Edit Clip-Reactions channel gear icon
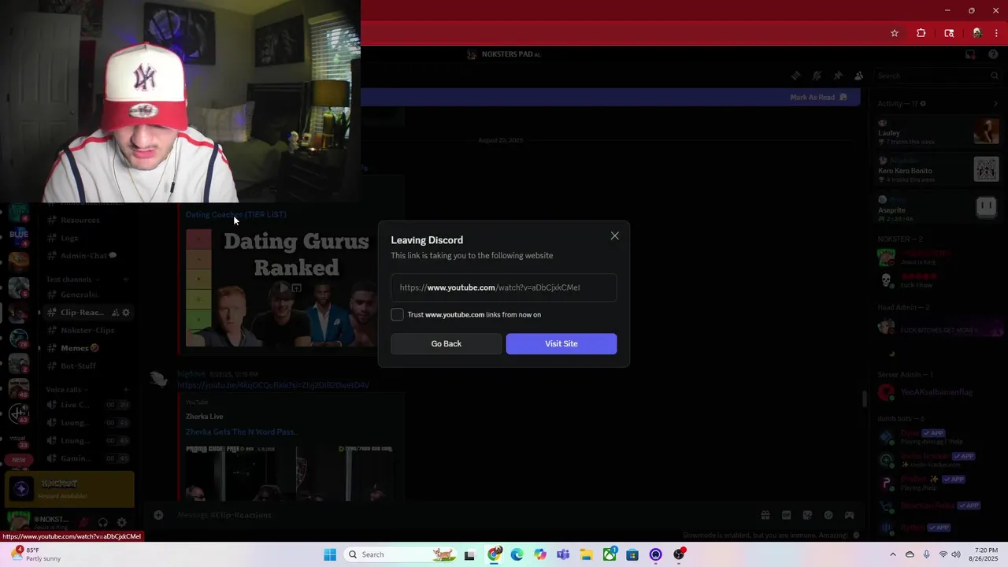 tap(126, 313)
